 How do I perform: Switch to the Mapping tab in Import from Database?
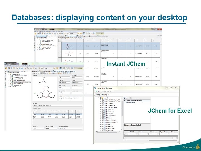tap(104, 95)
